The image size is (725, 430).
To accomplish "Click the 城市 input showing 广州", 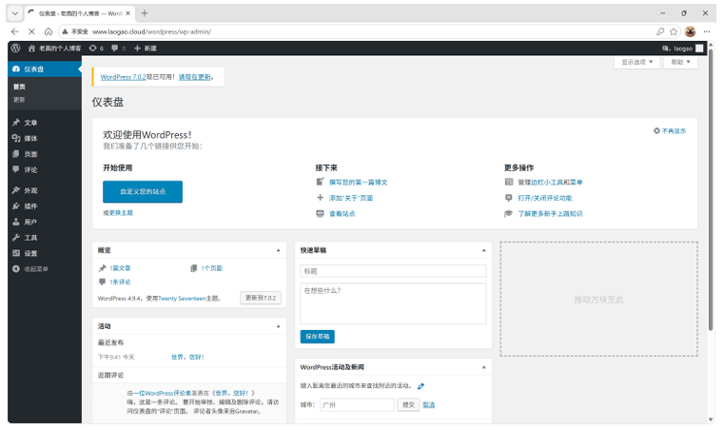I will [x=357, y=405].
